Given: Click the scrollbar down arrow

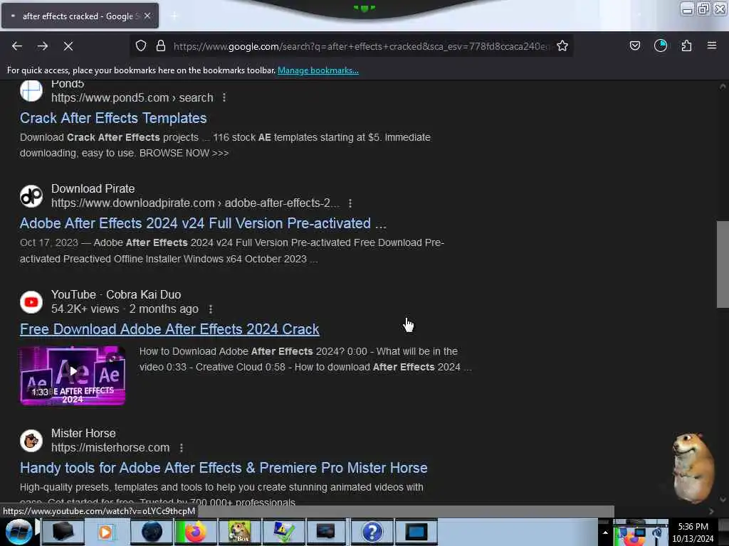Looking at the screenshot, I should tap(723, 500).
